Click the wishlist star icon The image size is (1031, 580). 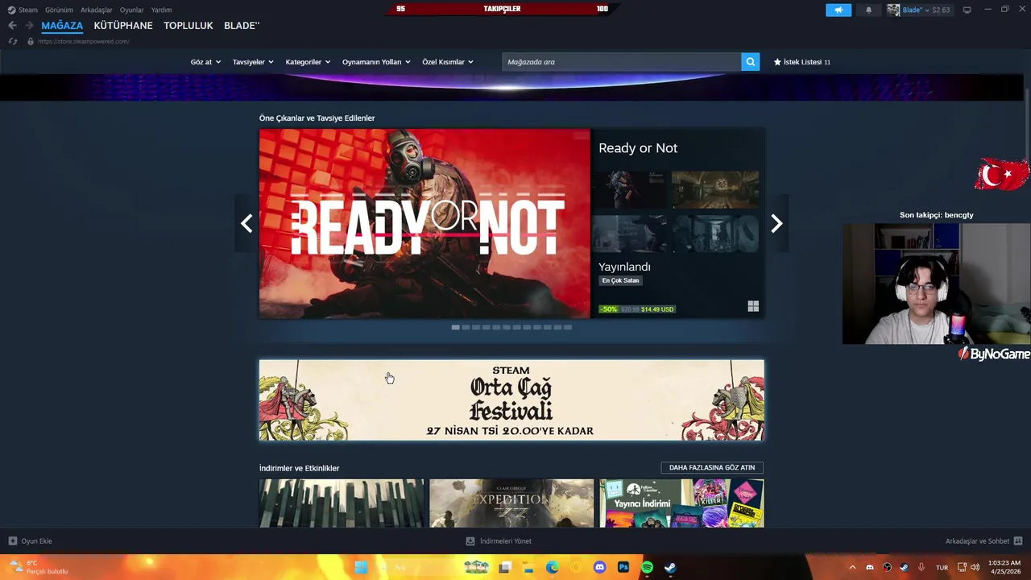click(x=777, y=62)
